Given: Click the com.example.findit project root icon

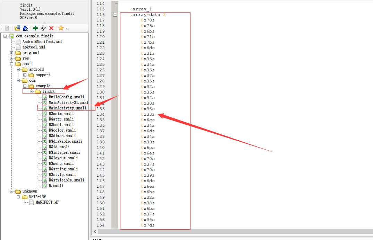Looking at the screenshot, I should 11,36.
